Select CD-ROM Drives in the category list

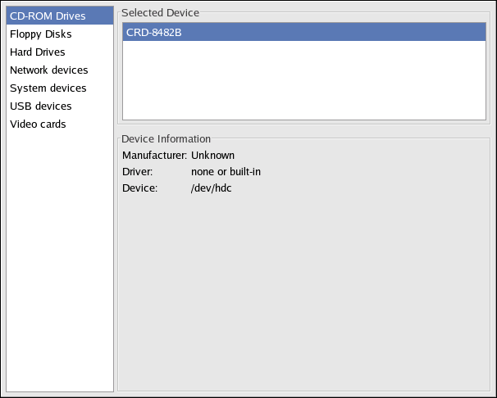pos(48,16)
